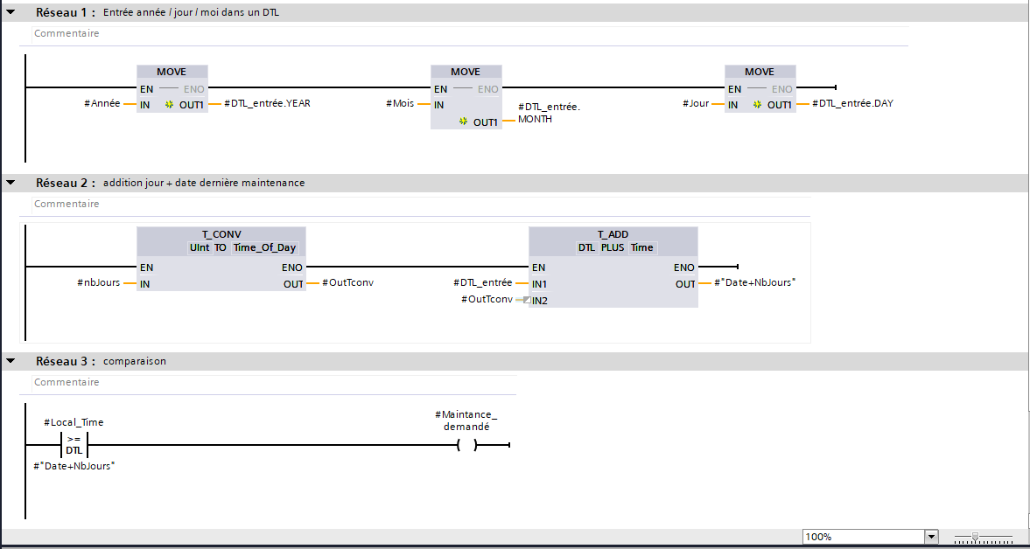Viewport: 1030px width, 549px height.
Task: Select the >= DTL comparison contact
Action: click(x=74, y=445)
